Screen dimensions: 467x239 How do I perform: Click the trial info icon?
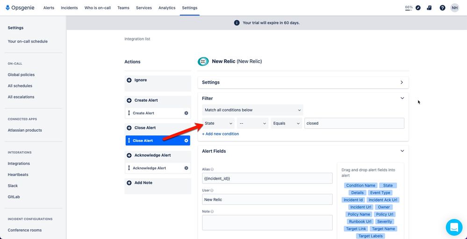point(237,23)
